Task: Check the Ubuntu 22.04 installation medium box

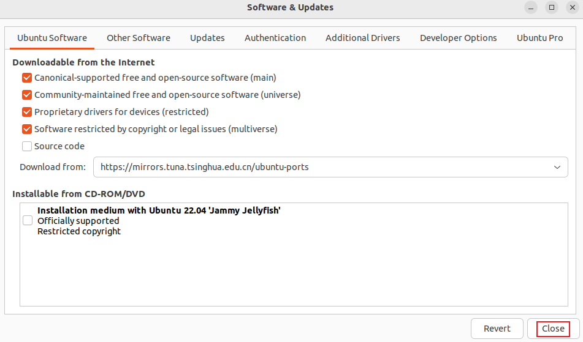Action: point(28,220)
